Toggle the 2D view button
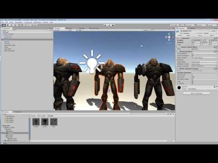Screen dimensions: 218x163 click(70, 30)
